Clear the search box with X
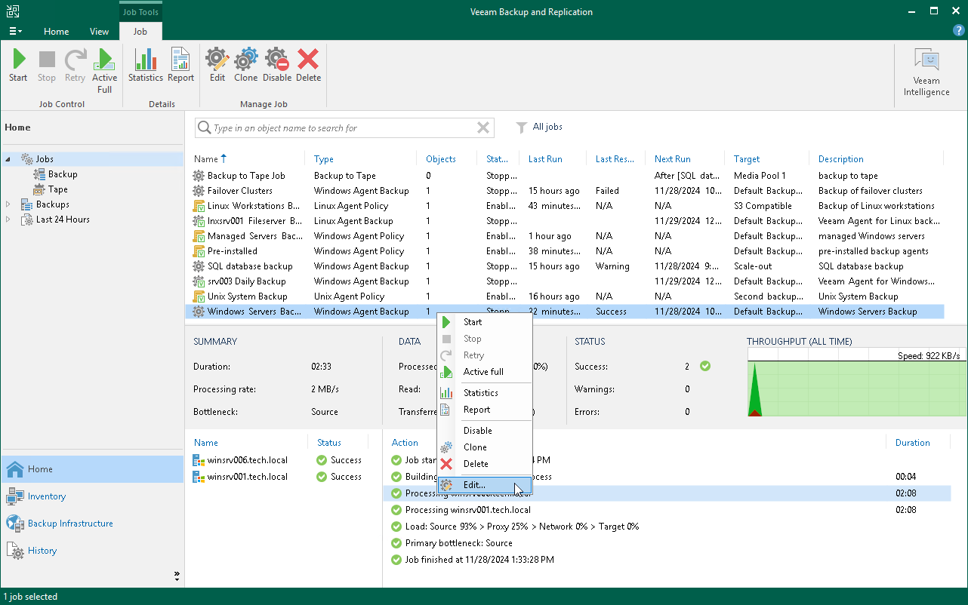 coord(483,128)
